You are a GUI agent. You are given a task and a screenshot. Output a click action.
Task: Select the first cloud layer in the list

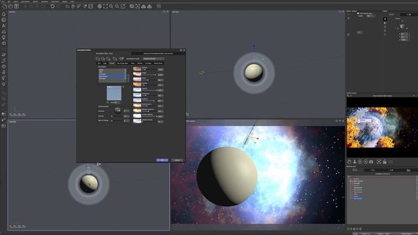tap(112, 70)
